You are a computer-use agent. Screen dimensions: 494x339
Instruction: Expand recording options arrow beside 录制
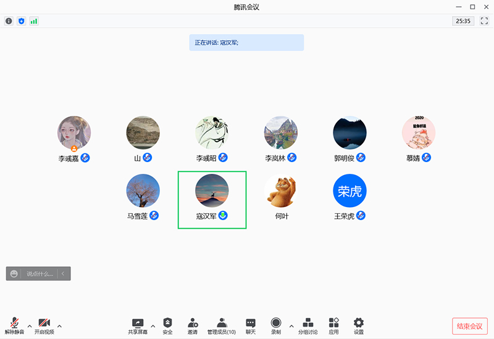tap(291, 325)
